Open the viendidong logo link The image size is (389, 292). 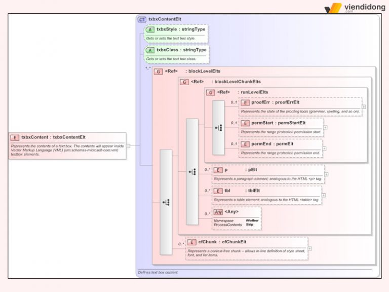354,9
